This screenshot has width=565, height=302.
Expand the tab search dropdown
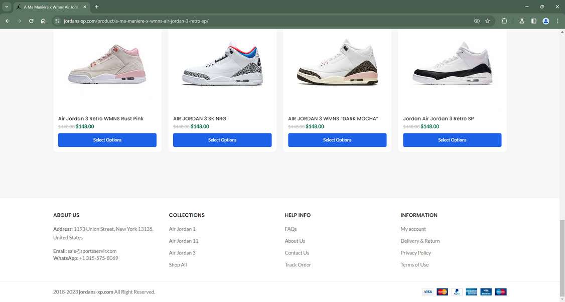point(7,7)
